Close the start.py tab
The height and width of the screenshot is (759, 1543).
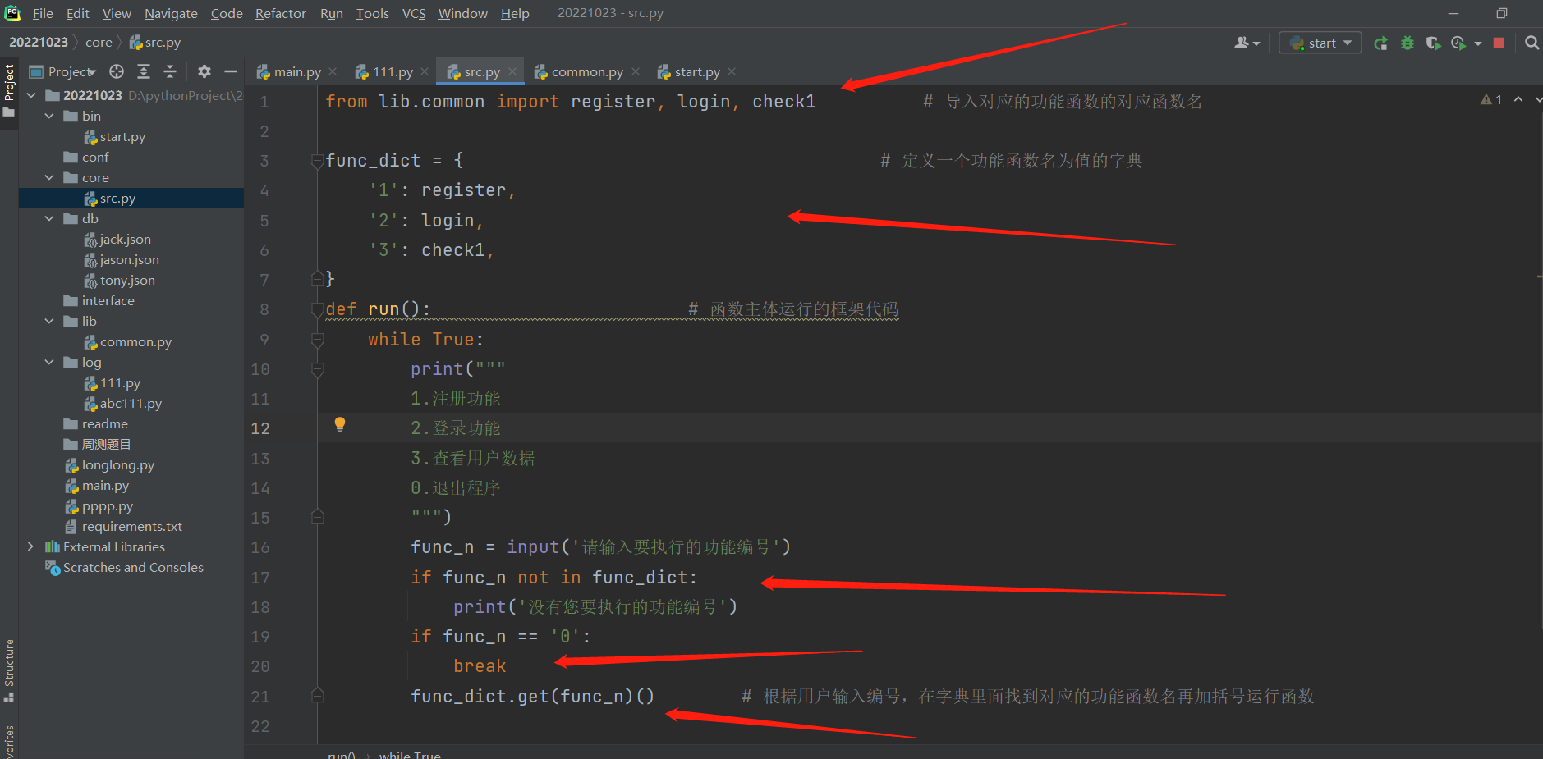tap(732, 71)
